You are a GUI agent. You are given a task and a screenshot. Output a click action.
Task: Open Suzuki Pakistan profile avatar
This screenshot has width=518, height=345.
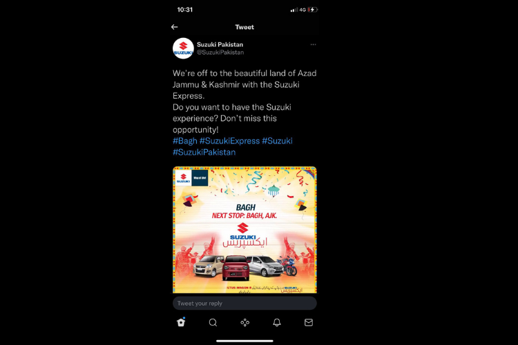(x=183, y=48)
